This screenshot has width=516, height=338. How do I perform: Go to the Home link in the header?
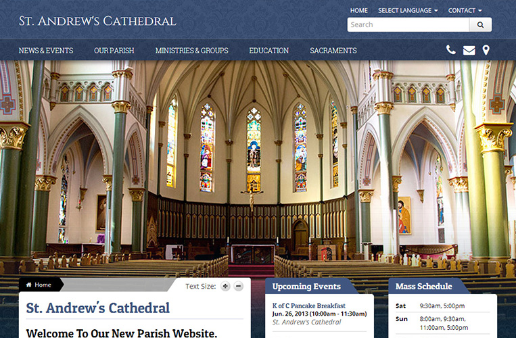(358, 11)
